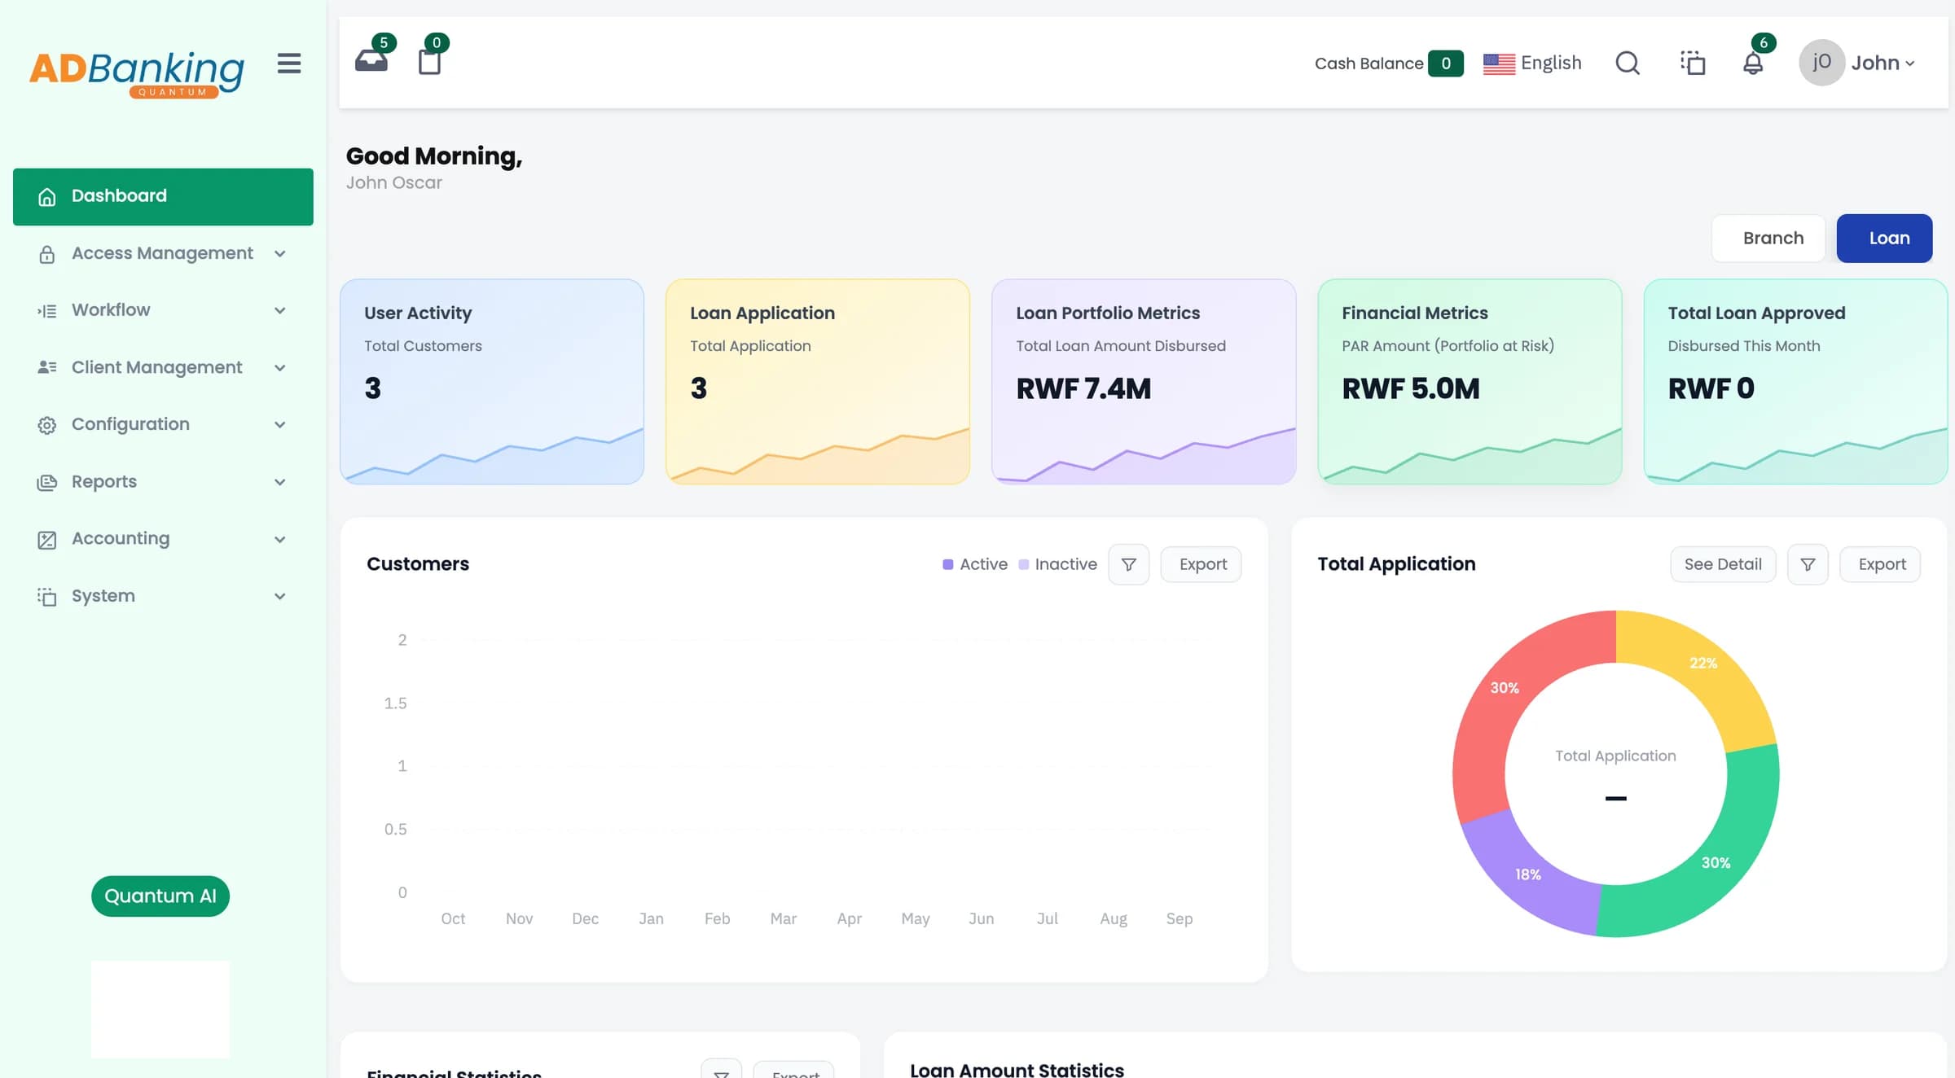This screenshot has height=1078, width=1955.
Task: Export the Total Application chart
Action: pyautogui.click(x=1880, y=564)
